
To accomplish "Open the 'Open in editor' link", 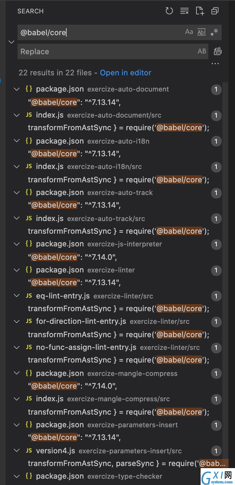I will (126, 73).
